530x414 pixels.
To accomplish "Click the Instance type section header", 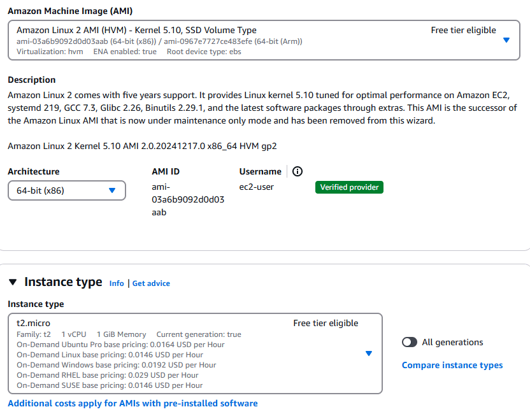I will 64,282.
